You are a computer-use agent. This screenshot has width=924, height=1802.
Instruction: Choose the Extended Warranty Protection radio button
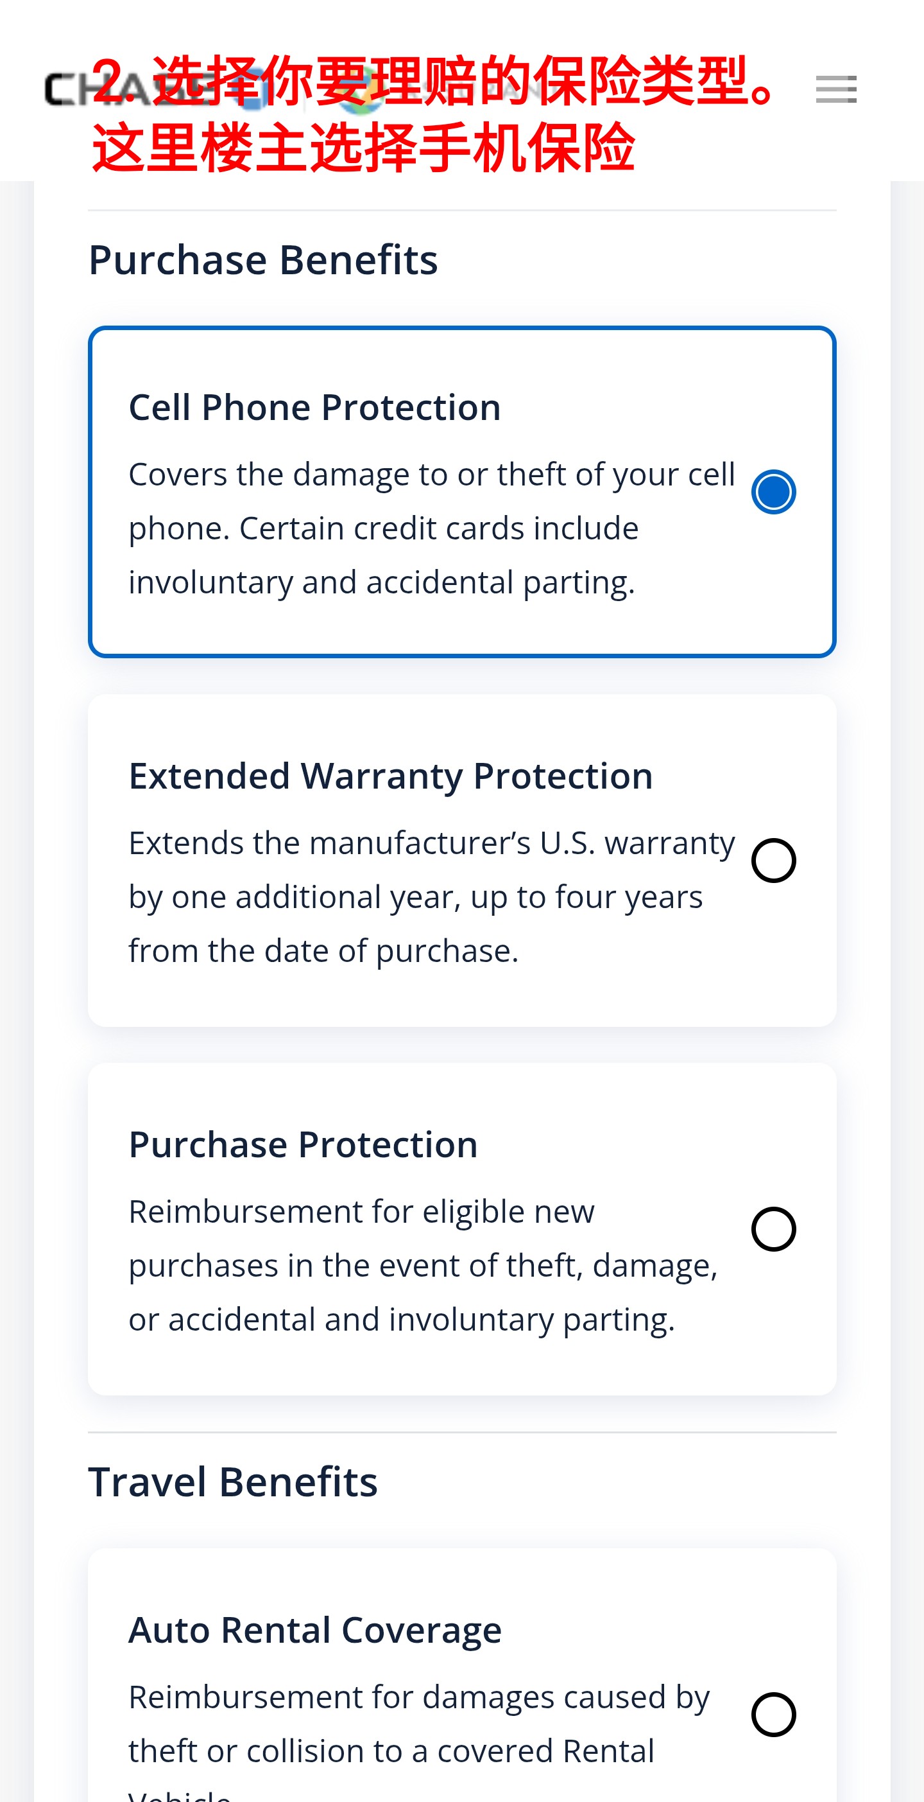(x=773, y=861)
